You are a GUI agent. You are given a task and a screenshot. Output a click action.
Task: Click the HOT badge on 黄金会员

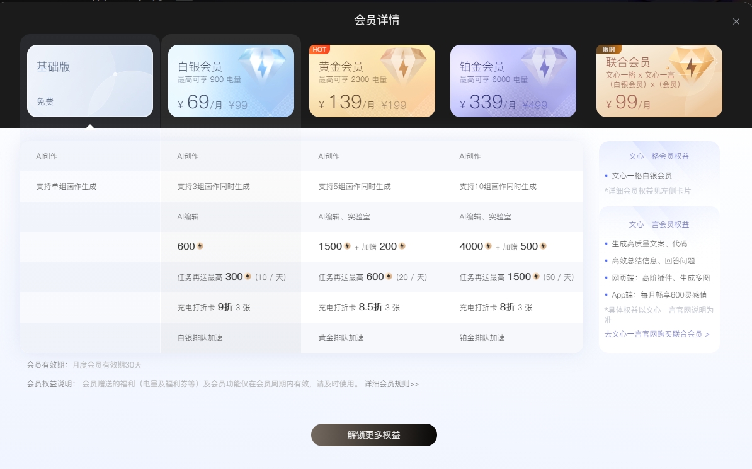pyautogui.click(x=319, y=49)
